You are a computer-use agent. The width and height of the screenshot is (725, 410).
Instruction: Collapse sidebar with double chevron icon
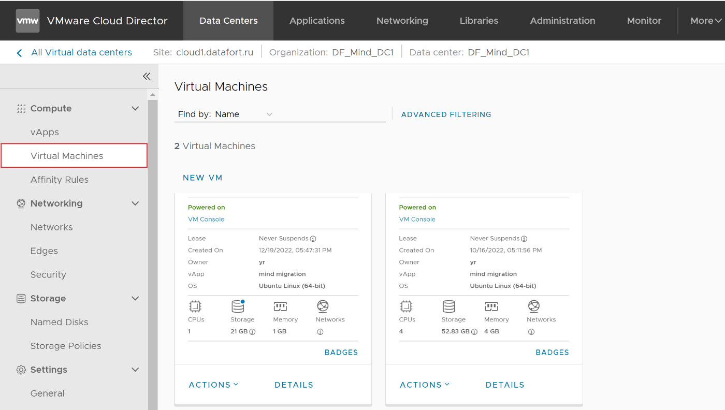147,76
